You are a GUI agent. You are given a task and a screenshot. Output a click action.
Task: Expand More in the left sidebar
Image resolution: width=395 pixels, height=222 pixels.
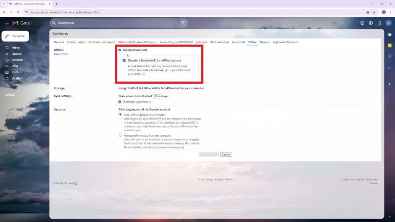[16, 85]
